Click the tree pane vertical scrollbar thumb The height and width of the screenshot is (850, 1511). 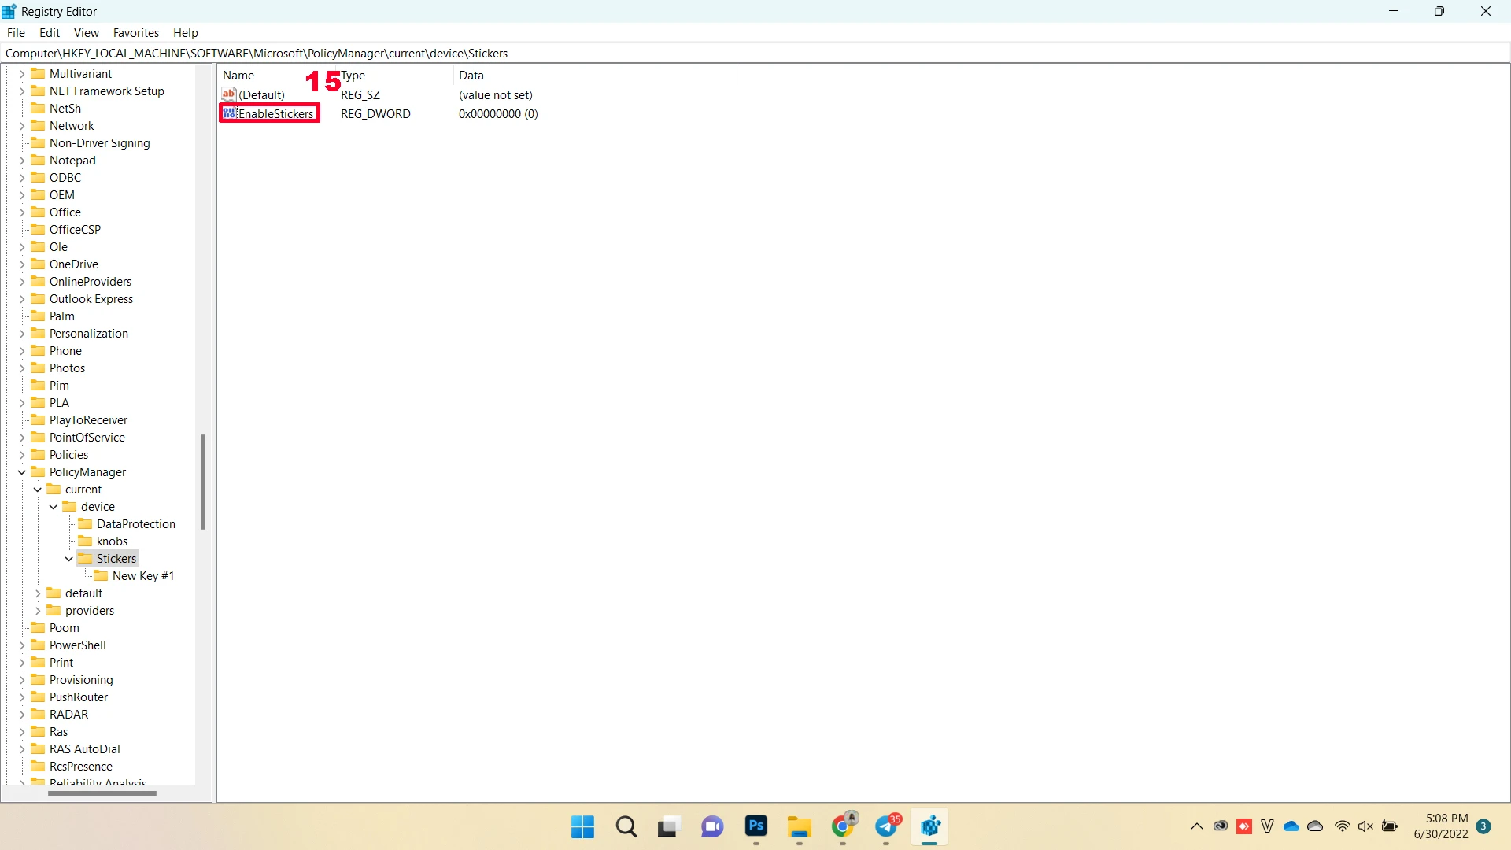[203, 482]
